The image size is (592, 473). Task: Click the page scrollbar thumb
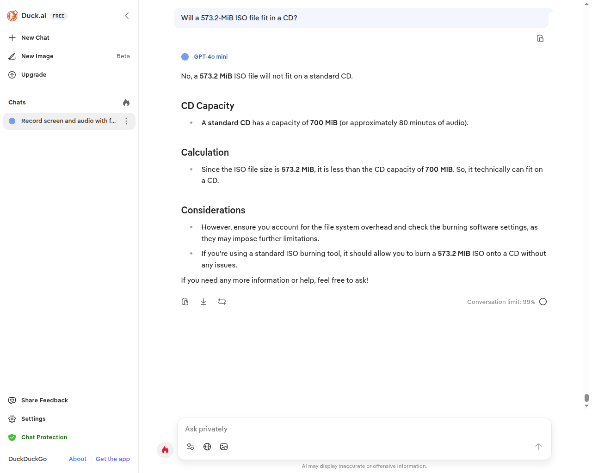coord(586,398)
